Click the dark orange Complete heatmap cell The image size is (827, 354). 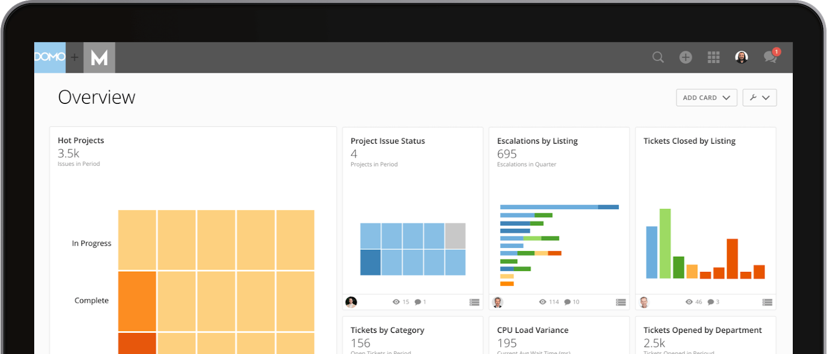[137, 301]
